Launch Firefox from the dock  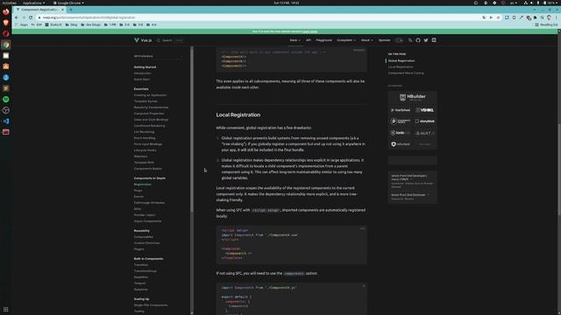coord(6,11)
